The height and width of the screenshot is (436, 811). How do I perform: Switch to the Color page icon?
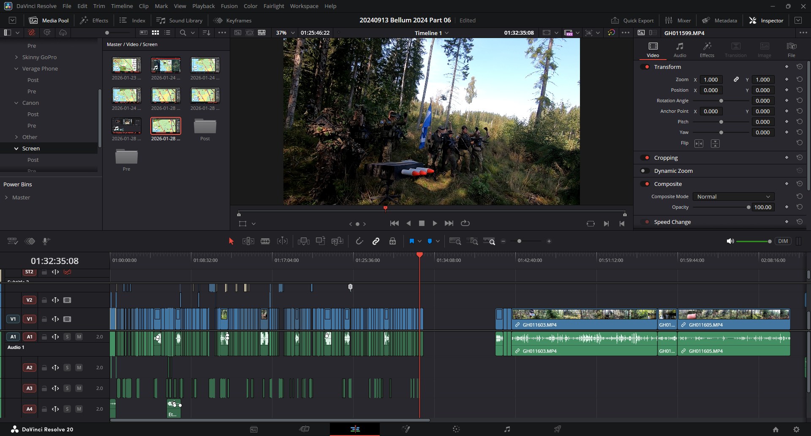[456, 429]
